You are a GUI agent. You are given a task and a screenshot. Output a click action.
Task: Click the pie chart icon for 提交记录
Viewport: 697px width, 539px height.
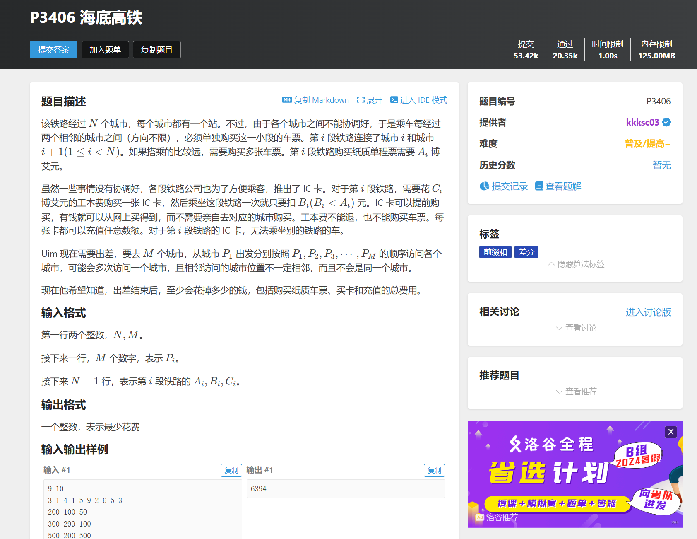coord(484,186)
